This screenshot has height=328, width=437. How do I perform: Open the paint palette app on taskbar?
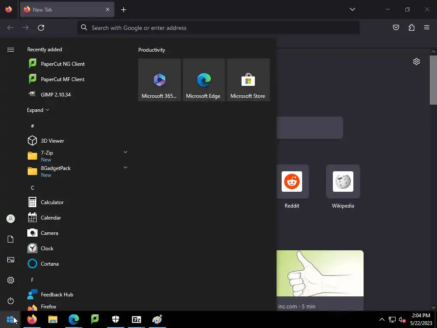(157, 319)
